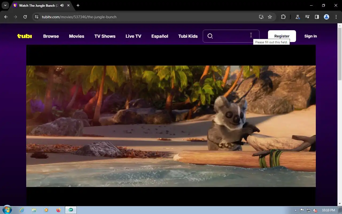Viewport: 342px width, 214px height.
Task: Open Windows Explorer folder icon
Action: (34, 210)
